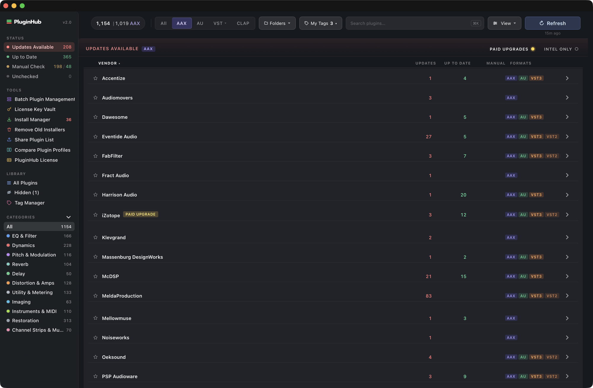
Task: Click the Remove Old Installers trash icon
Action: 9,130
